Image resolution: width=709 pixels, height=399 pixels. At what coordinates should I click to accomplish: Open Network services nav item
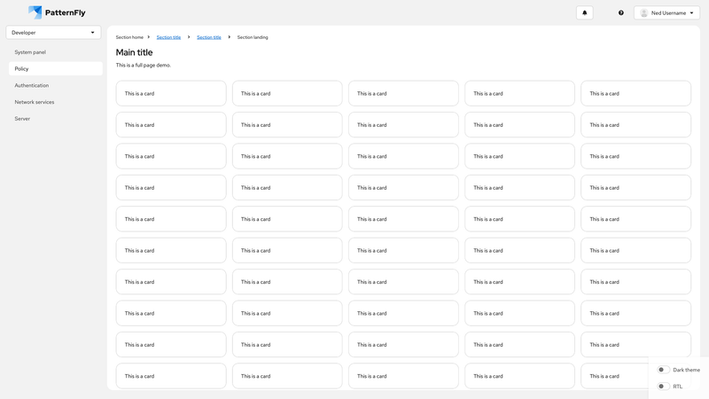pos(56,102)
